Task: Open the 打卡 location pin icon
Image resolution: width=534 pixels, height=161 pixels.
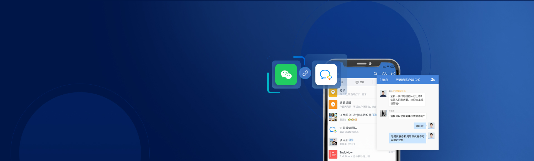Action: coord(333,92)
